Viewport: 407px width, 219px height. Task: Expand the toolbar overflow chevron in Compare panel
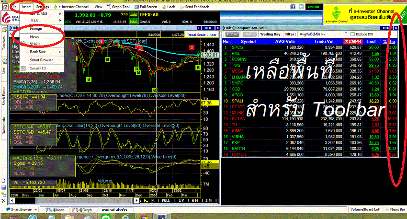[346, 33]
